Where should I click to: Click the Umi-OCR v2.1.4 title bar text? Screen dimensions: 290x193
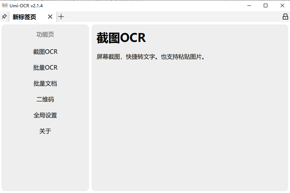click(26, 5)
